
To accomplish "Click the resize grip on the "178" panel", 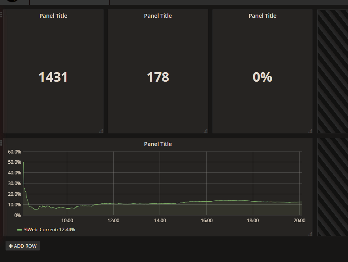I will point(206,130).
